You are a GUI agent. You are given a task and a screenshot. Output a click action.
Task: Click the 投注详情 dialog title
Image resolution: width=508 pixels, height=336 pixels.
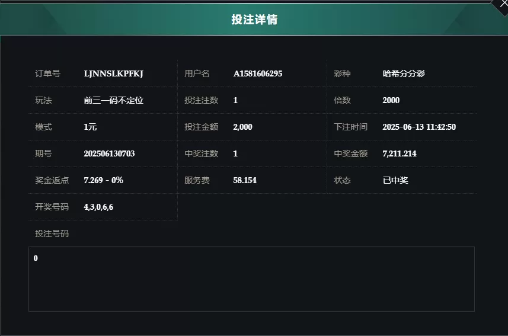[254, 20]
